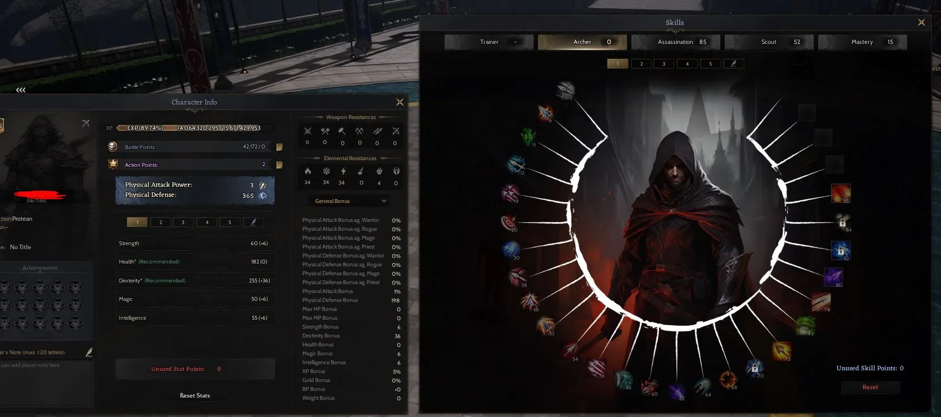Click the feather preset tab in Skills window

734,63
